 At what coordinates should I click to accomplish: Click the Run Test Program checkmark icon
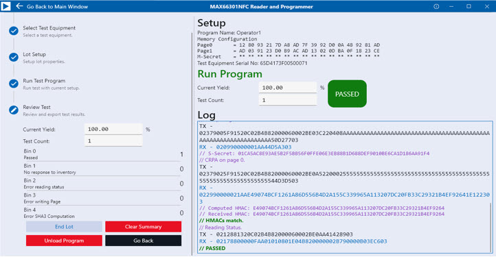[x=14, y=84]
